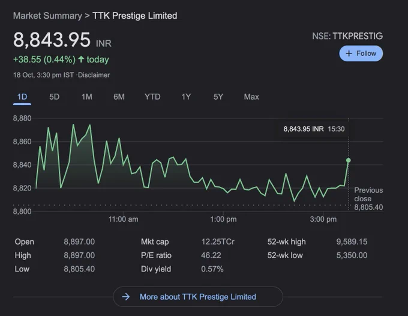
Task: Show the 5Y chart range
Action: coord(218,97)
